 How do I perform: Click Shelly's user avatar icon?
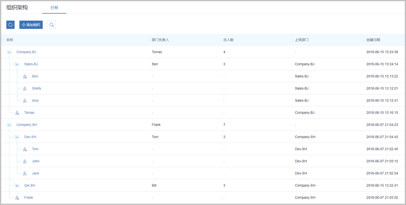coord(25,88)
